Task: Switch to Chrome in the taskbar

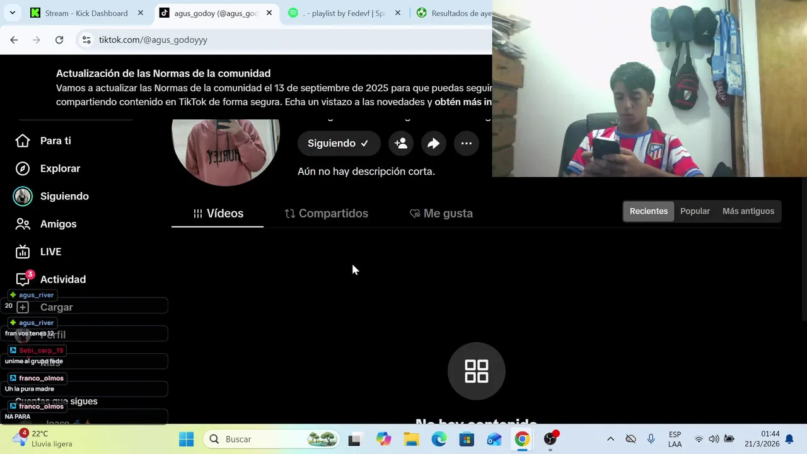Action: tap(522, 439)
